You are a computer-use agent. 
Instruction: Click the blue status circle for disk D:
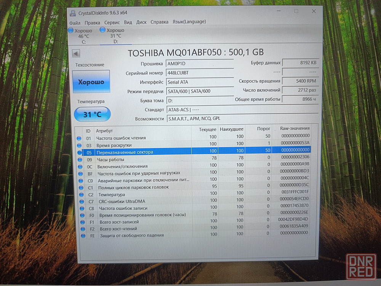tap(102, 30)
